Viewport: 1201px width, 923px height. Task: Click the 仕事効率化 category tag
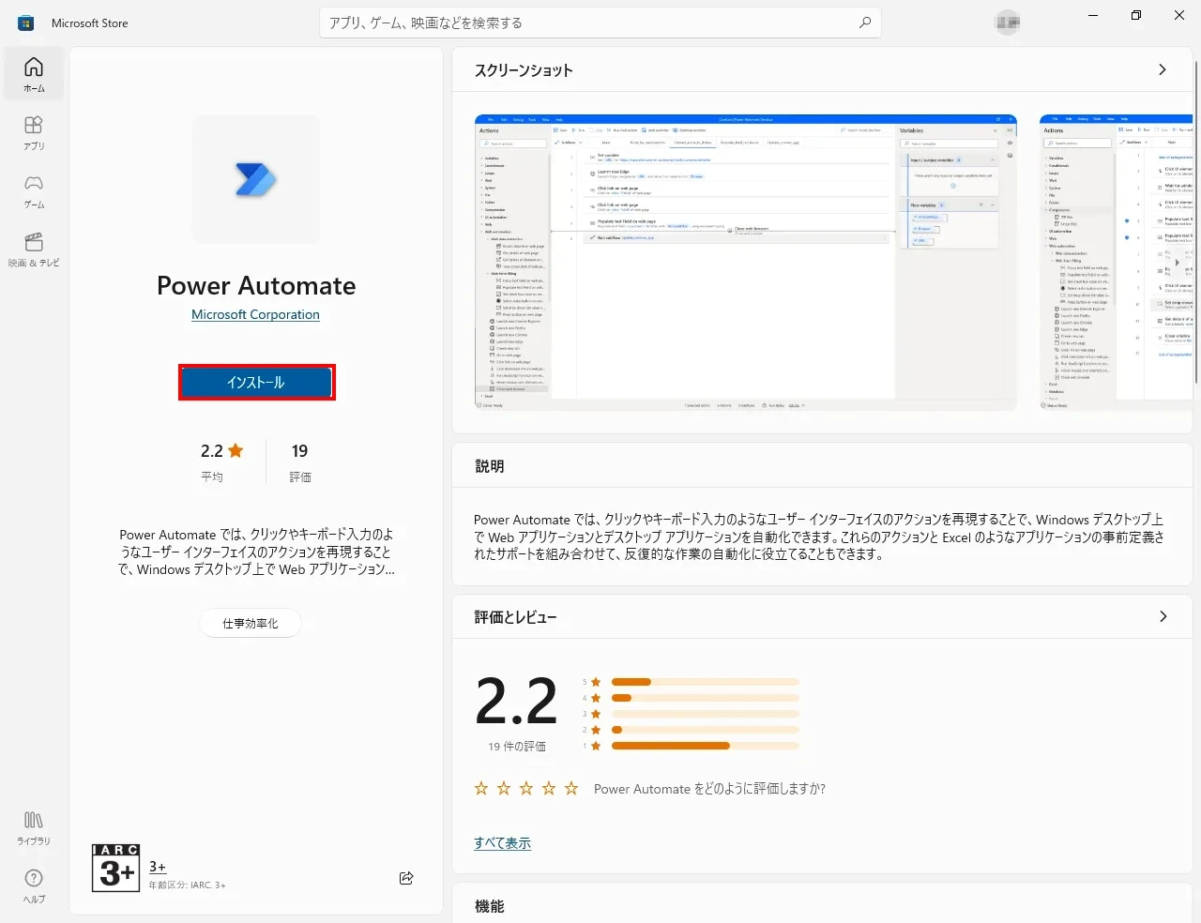tap(251, 623)
